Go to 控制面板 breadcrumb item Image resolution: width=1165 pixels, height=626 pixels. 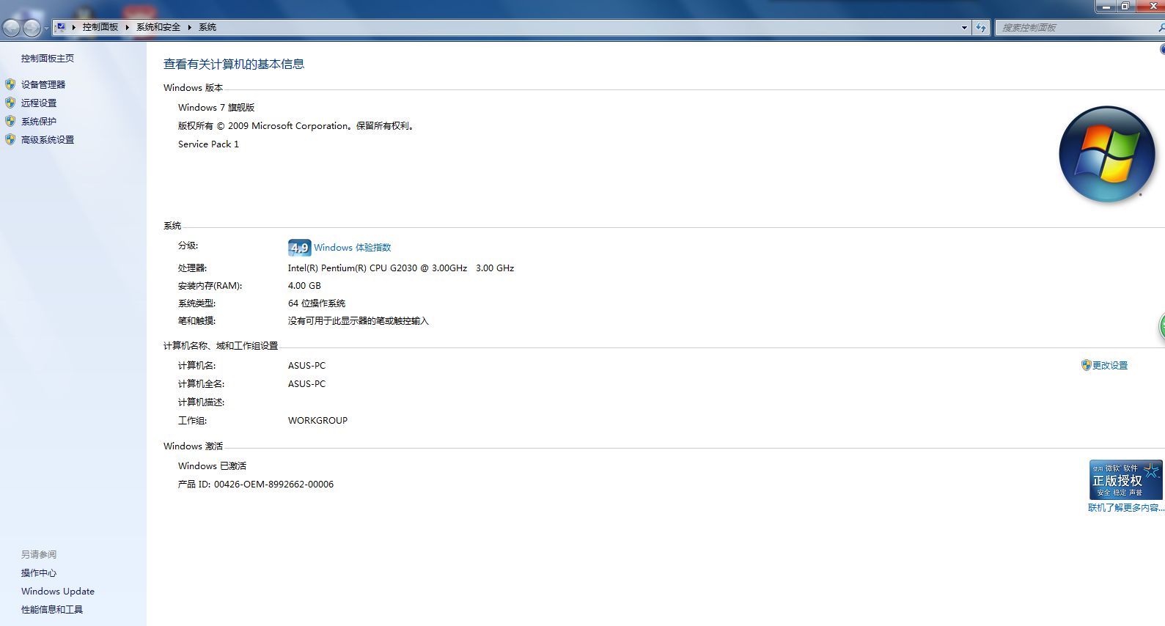coord(100,27)
